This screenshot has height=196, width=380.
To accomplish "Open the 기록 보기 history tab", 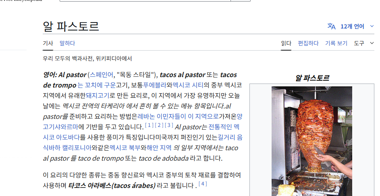I will 336,43.
